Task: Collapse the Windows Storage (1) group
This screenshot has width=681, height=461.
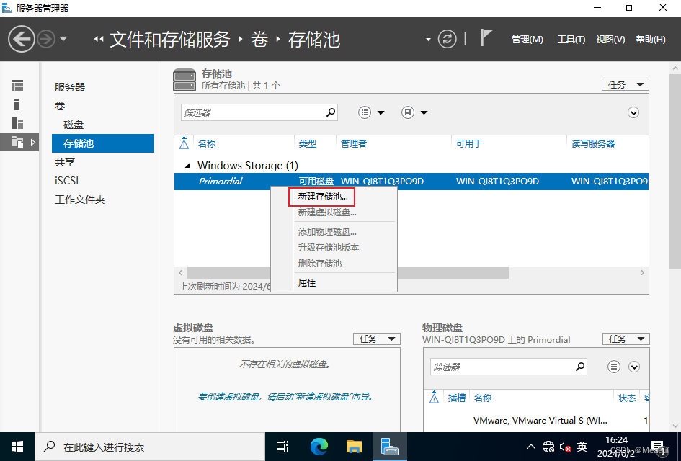Action: [187, 166]
